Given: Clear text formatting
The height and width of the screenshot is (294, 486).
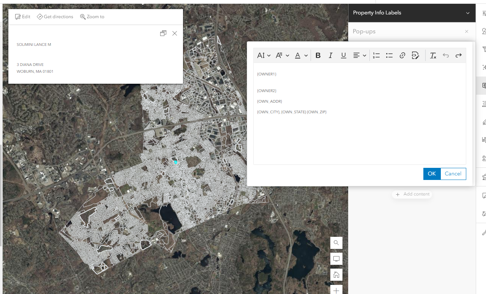Looking at the screenshot, I should click(433, 55).
